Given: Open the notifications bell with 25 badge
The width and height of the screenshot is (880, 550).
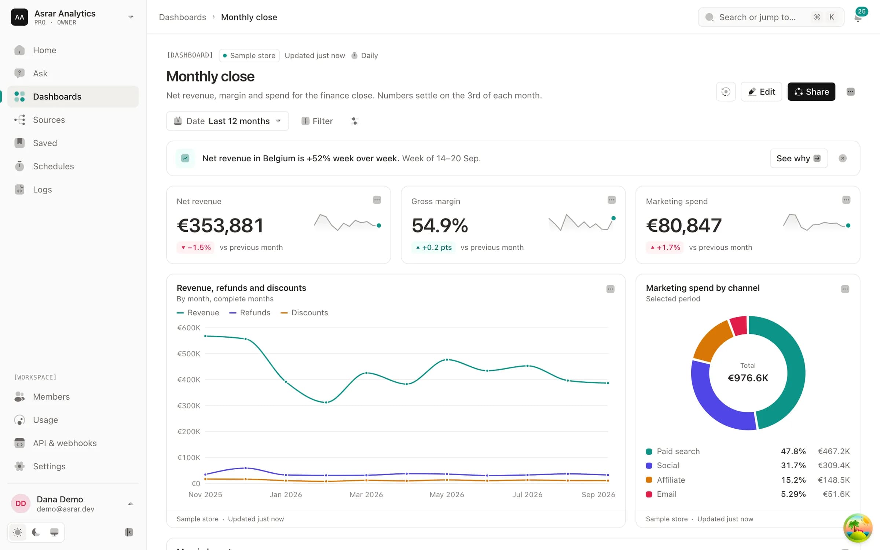Looking at the screenshot, I should [858, 17].
